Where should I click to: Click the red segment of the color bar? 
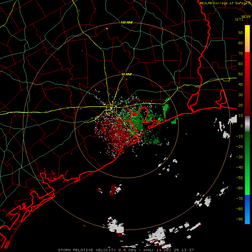(247, 84)
